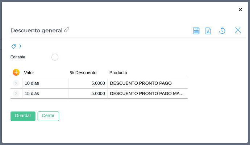Remove the 10 dias row
250x145 pixels.
pos(16,83)
